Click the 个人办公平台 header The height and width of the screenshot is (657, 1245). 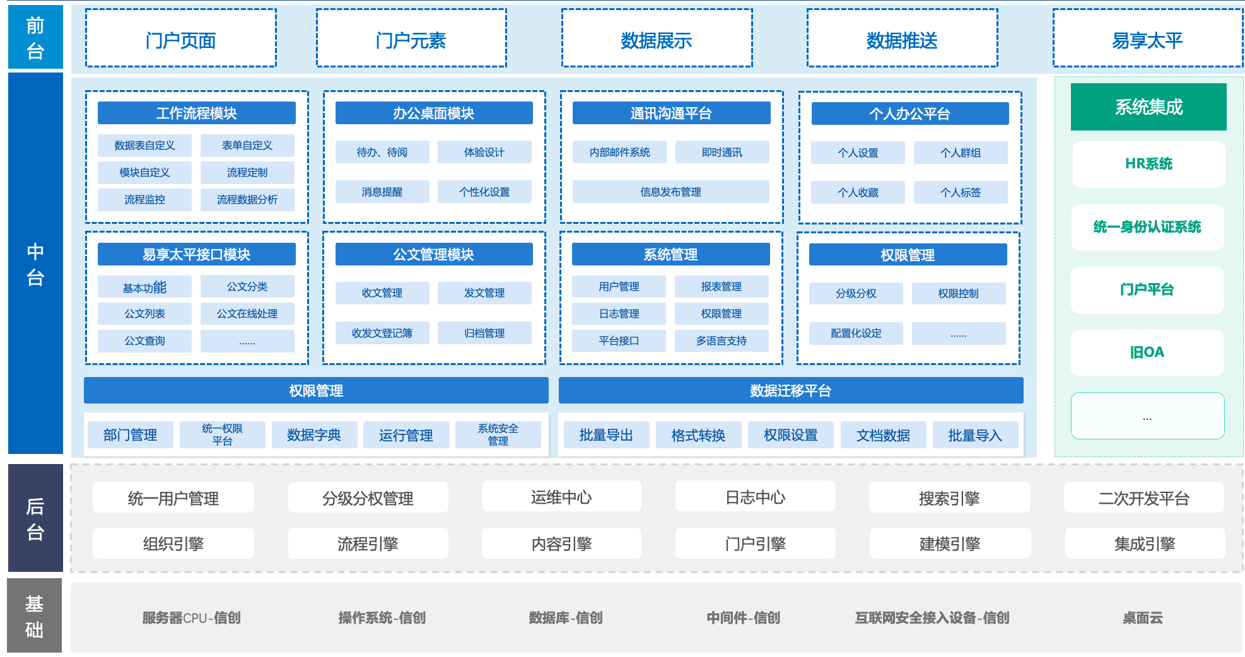coord(910,113)
